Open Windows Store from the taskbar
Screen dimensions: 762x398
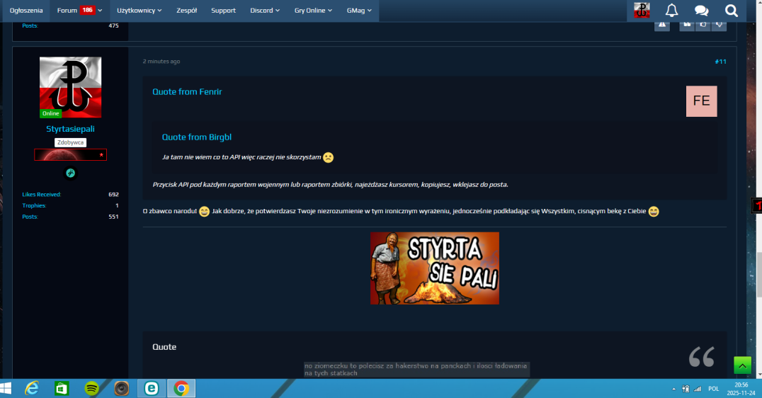tap(62, 388)
